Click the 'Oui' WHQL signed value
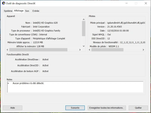 pyautogui.click(x=109, y=35)
